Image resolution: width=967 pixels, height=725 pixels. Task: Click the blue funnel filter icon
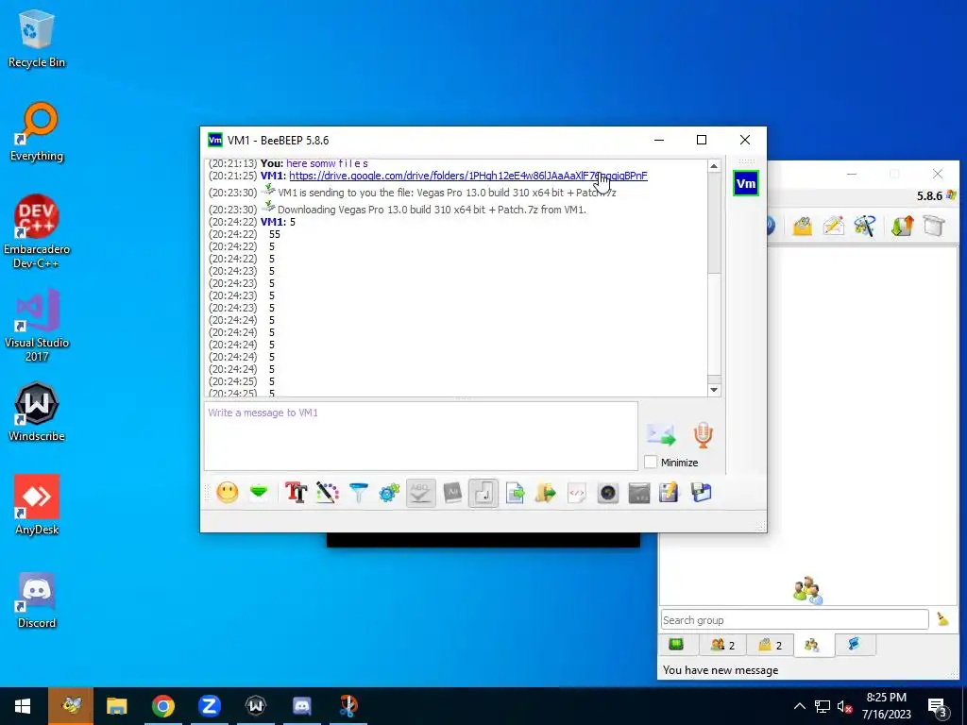358,493
